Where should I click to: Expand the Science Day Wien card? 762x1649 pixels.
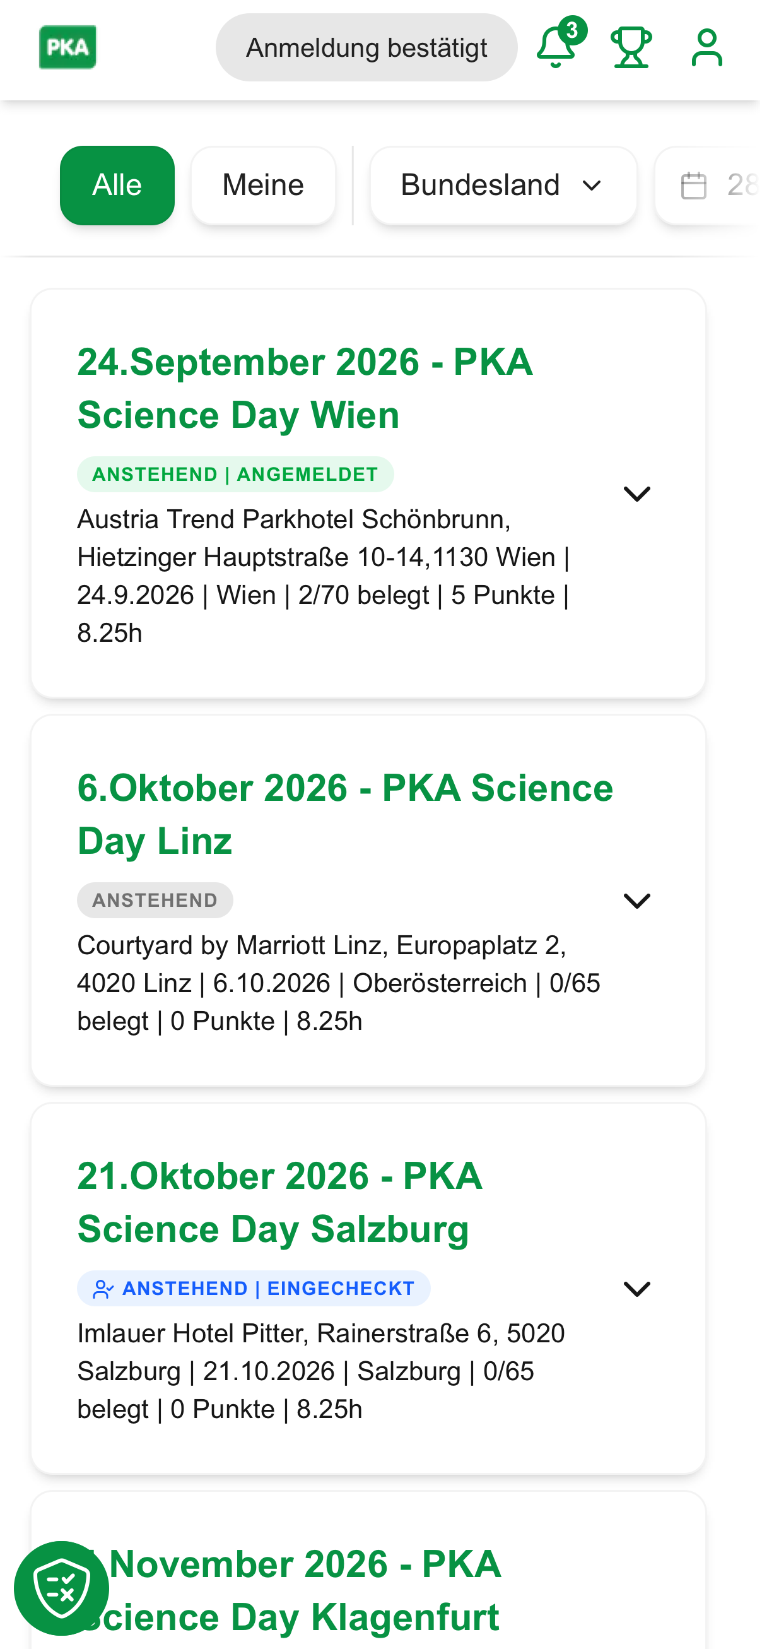tap(638, 494)
